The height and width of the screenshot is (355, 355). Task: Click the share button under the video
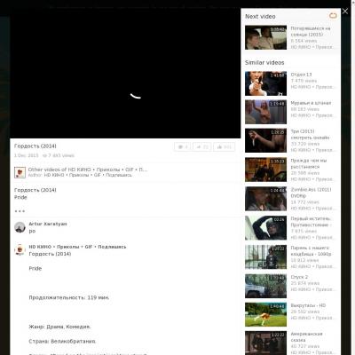tap(202, 146)
